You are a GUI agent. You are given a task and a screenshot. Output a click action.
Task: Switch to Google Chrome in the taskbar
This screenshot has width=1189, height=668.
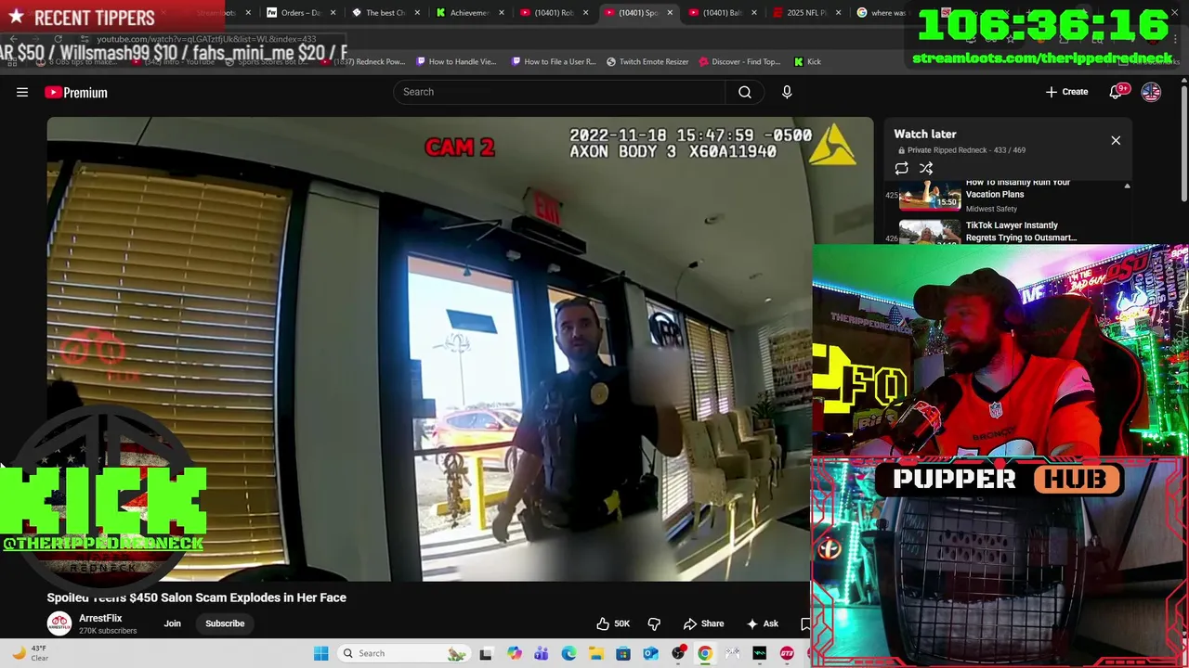click(x=705, y=653)
